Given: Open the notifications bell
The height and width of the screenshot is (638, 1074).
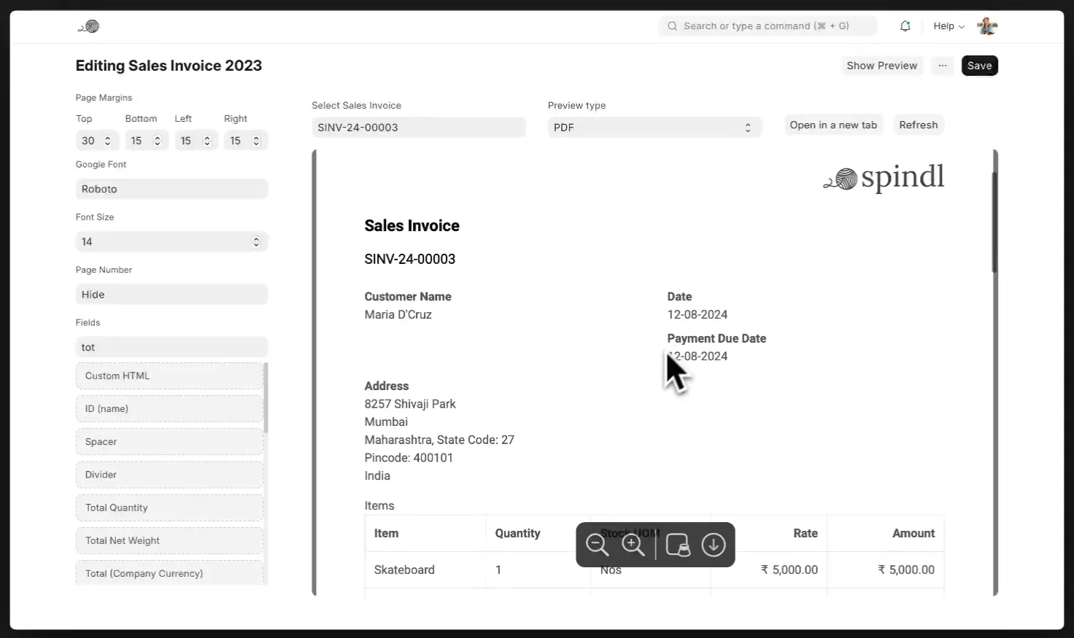Looking at the screenshot, I should (x=905, y=26).
